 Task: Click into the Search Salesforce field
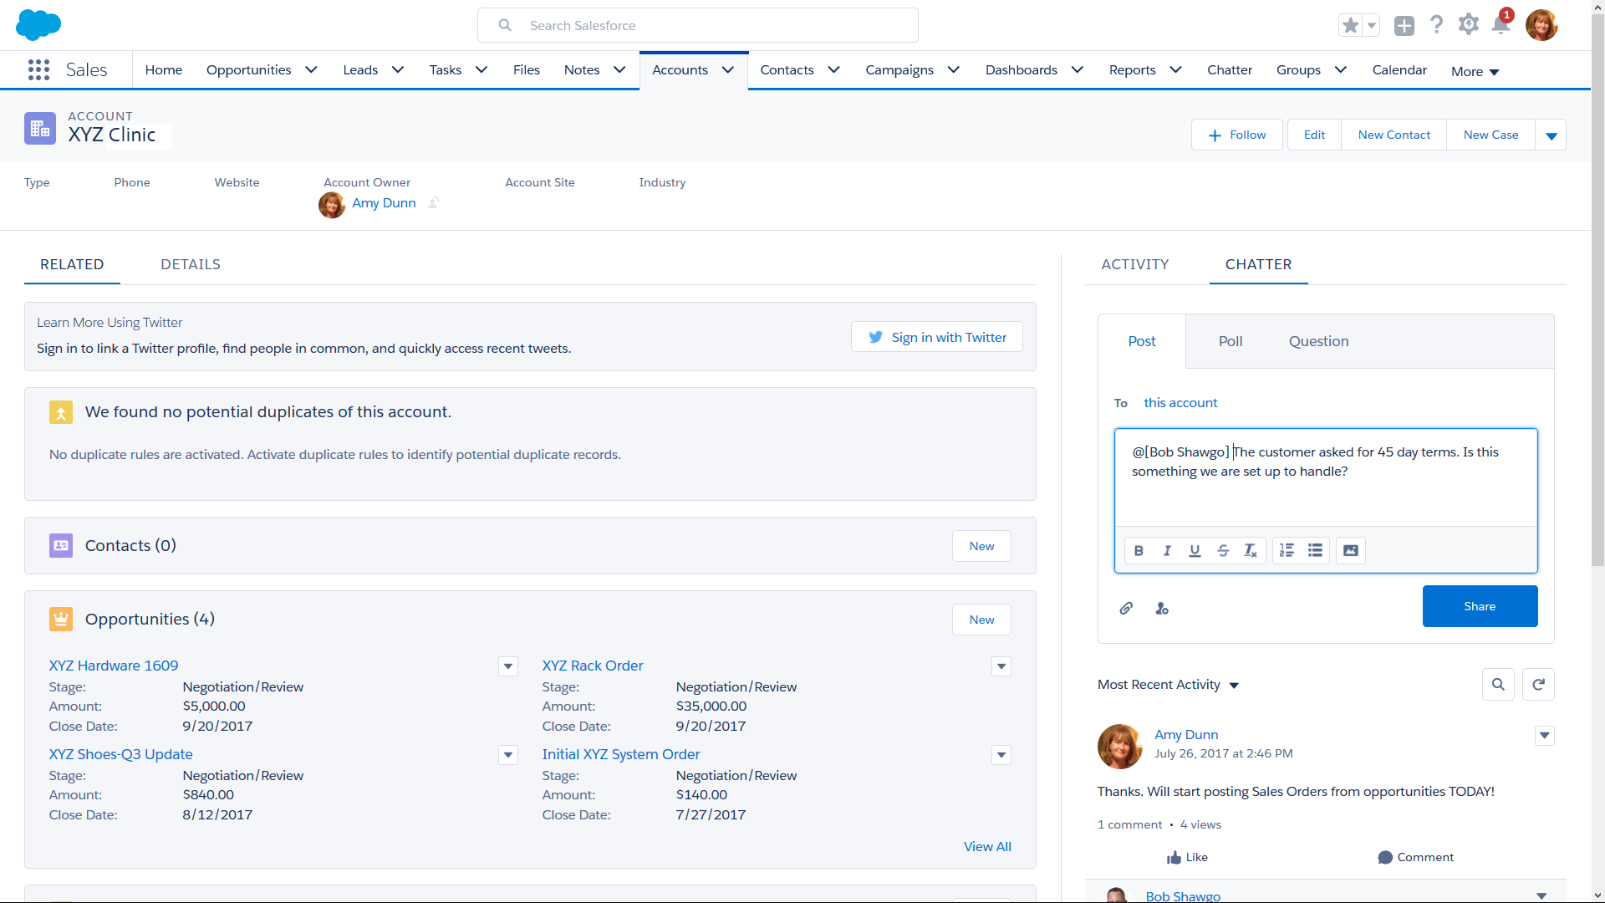pyautogui.click(x=697, y=24)
